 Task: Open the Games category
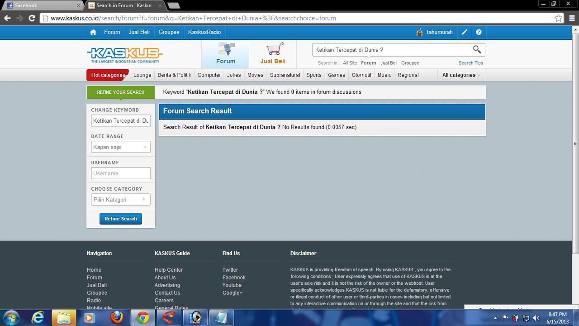(337, 75)
